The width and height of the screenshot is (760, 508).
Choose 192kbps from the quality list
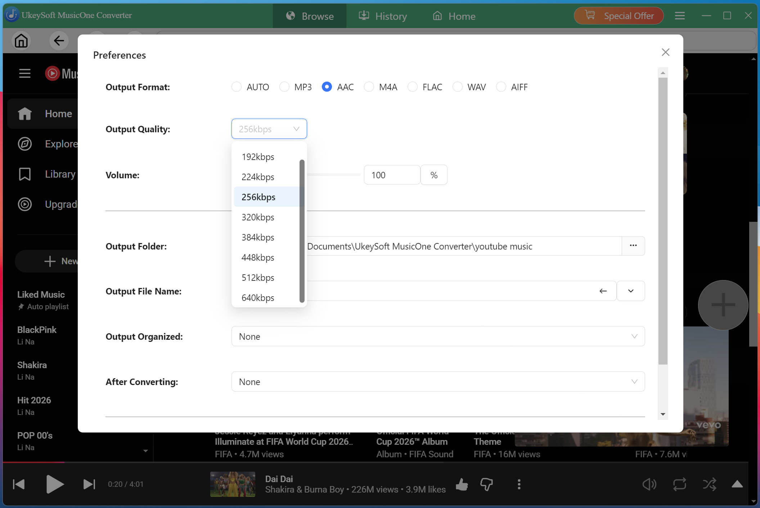click(266, 157)
